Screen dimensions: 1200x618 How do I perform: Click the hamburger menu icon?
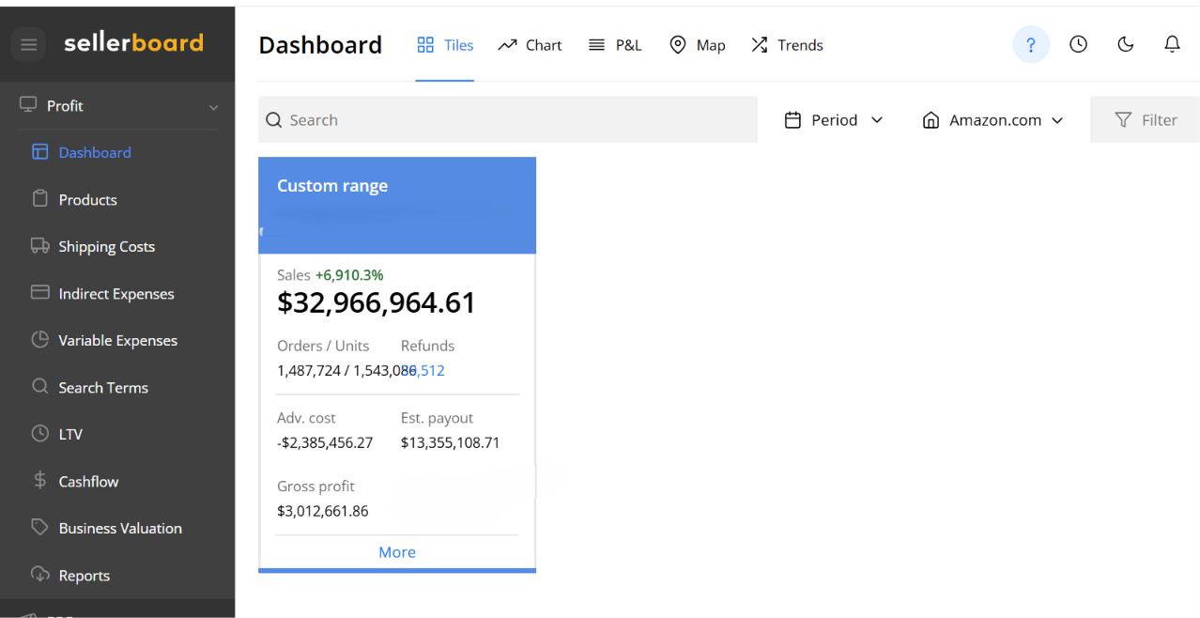tap(28, 44)
